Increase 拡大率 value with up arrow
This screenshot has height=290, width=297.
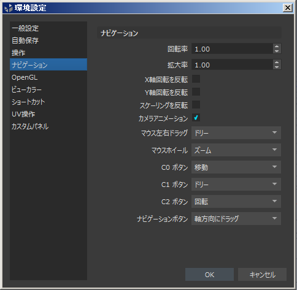pos(277,63)
